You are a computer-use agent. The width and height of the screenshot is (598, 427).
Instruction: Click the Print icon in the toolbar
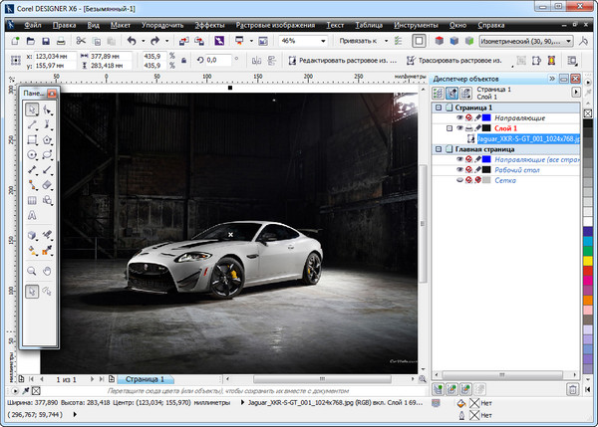pyautogui.click(x=63, y=41)
